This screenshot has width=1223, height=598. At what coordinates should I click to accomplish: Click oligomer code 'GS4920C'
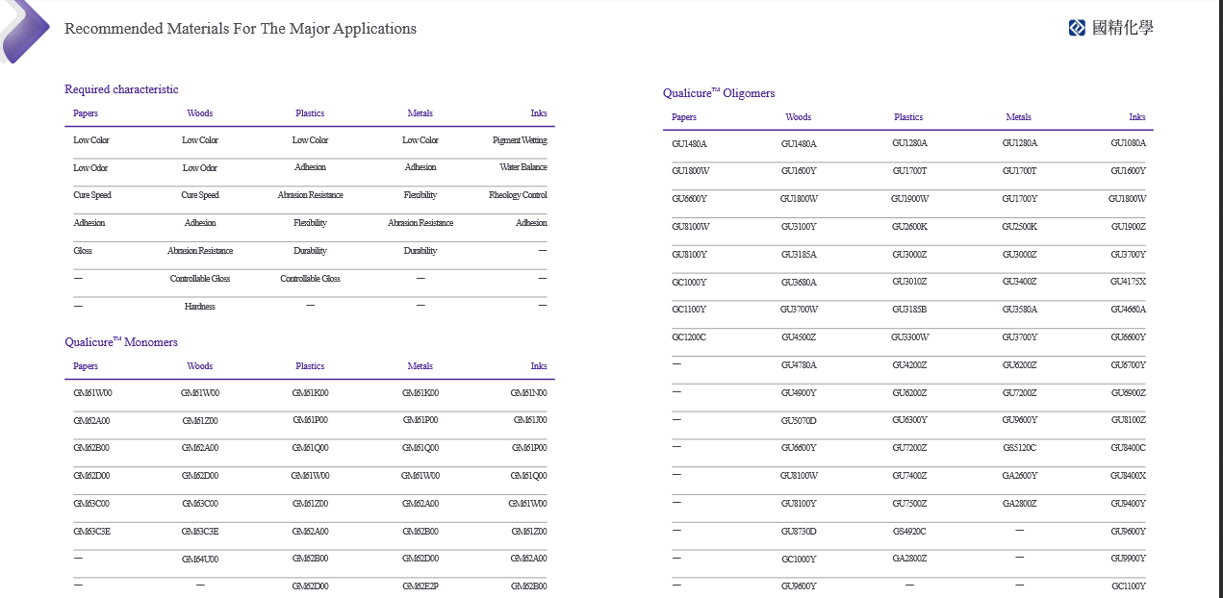pos(909,533)
